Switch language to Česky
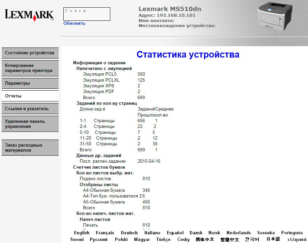 tap(183, 239)
